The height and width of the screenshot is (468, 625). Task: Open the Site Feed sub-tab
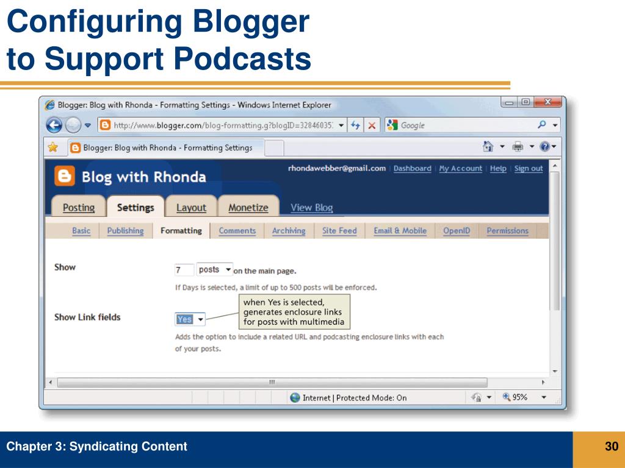[339, 231]
